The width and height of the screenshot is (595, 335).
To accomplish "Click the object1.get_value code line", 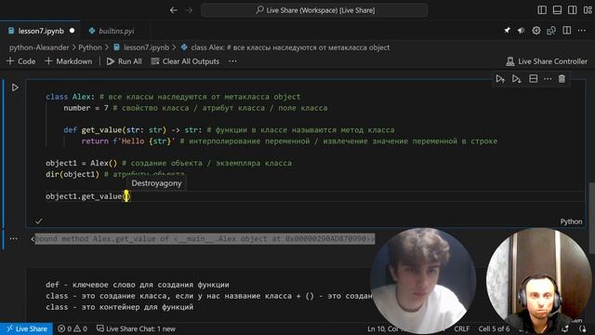I will coord(88,196).
